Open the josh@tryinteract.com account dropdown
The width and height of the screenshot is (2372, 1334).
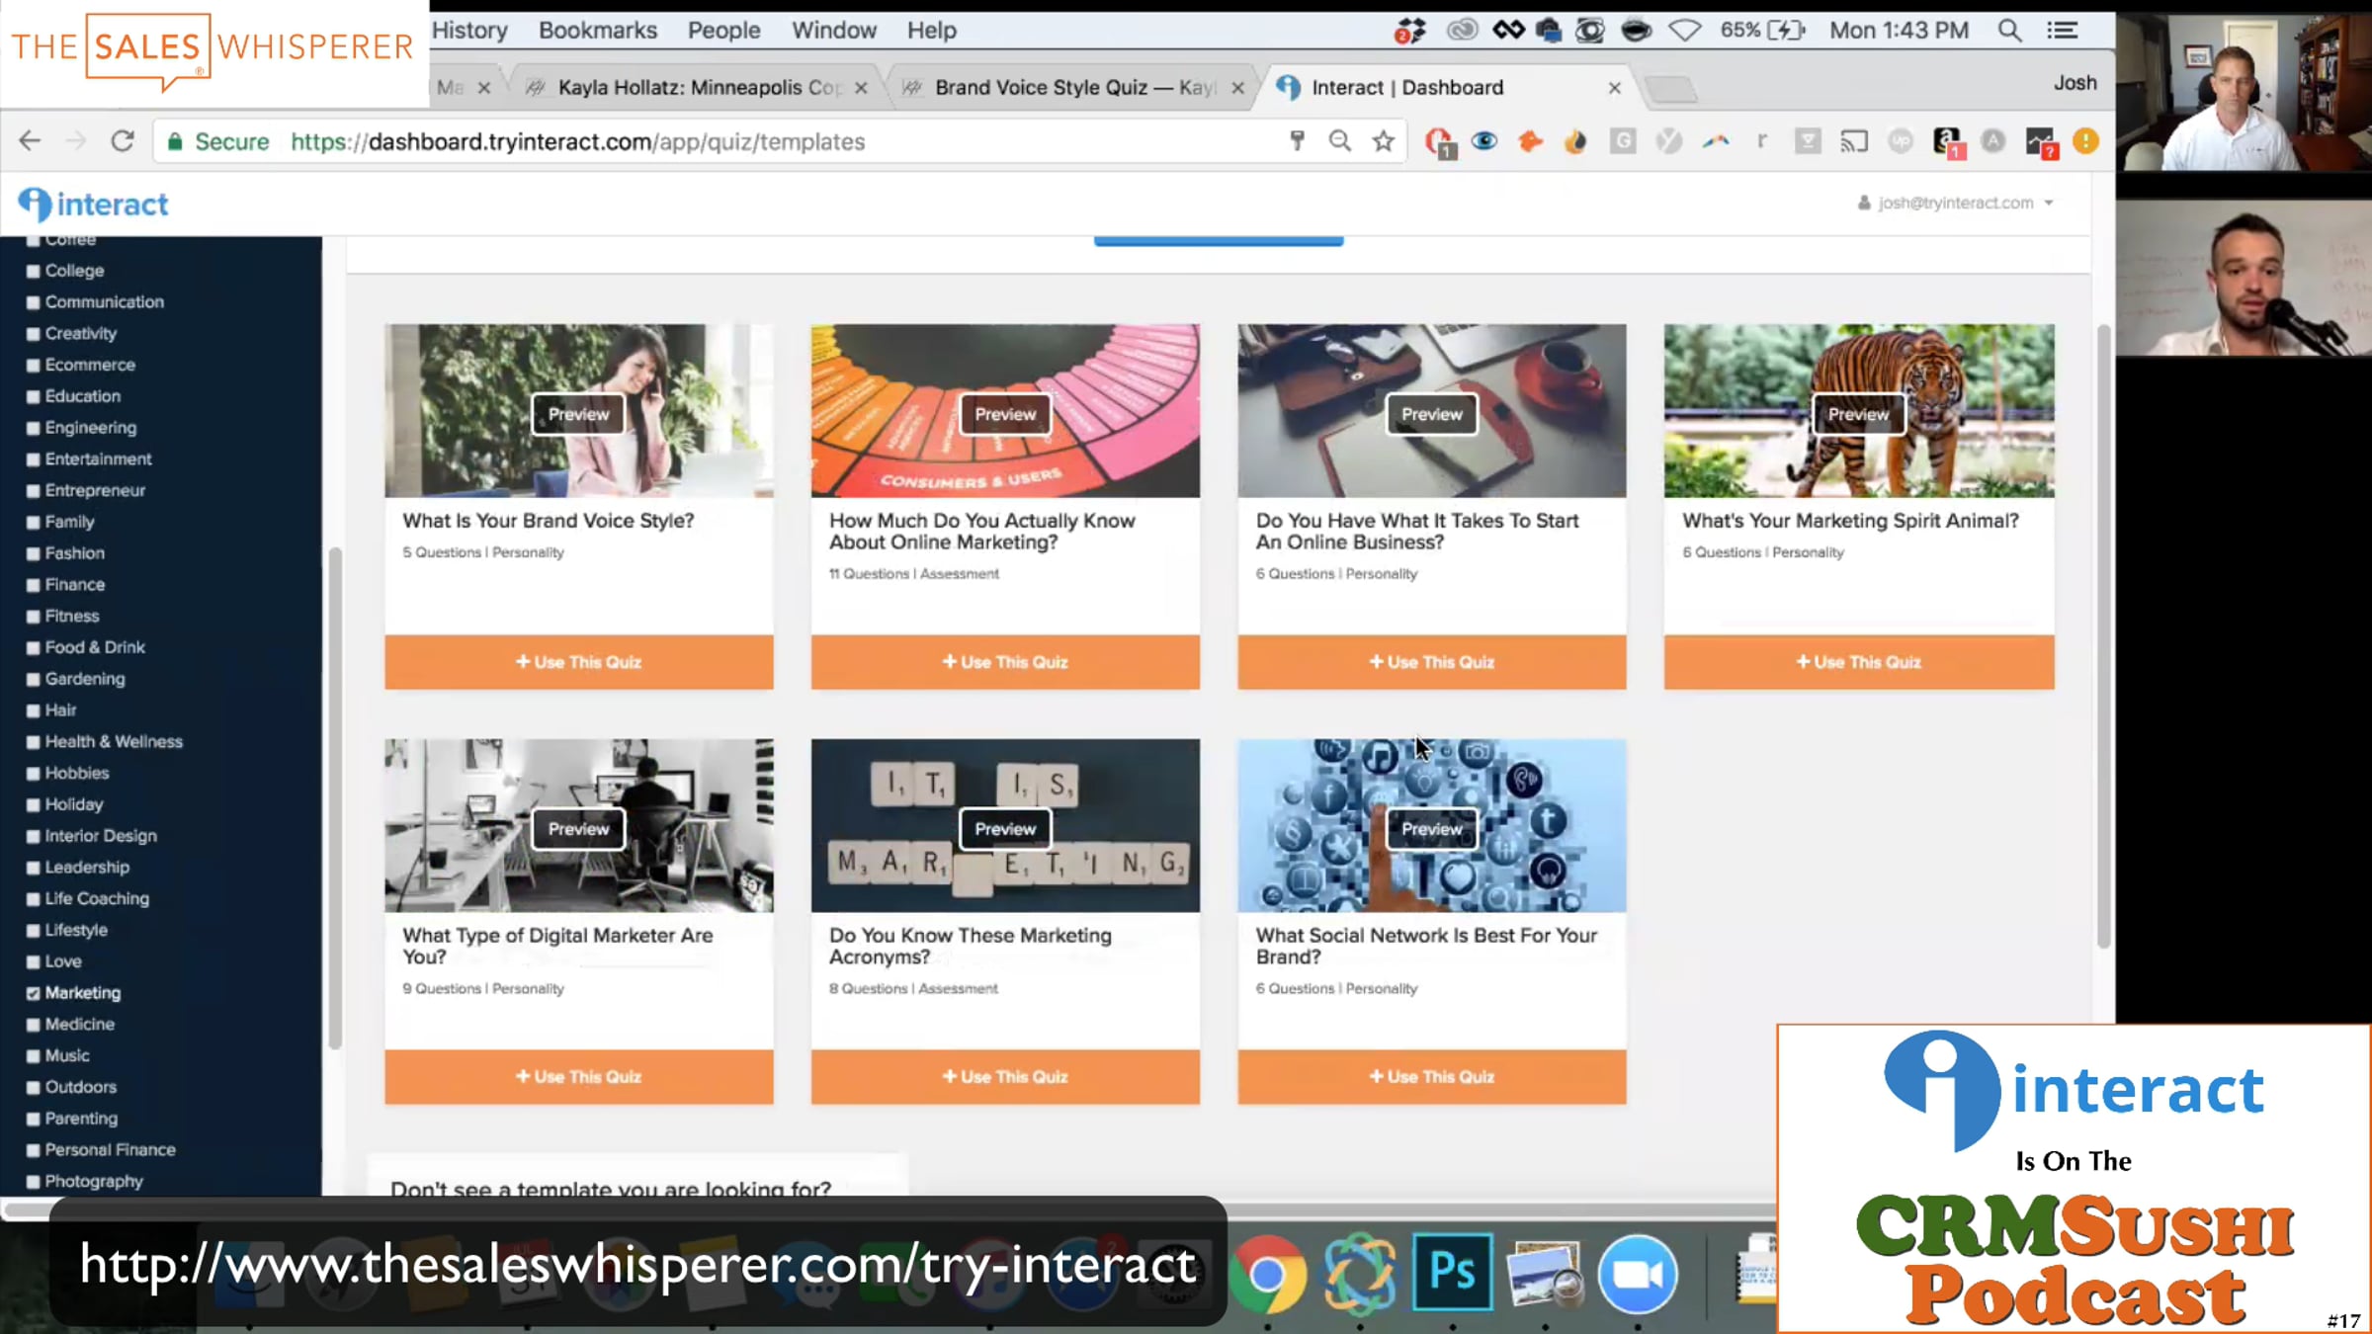click(x=1955, y=203)
